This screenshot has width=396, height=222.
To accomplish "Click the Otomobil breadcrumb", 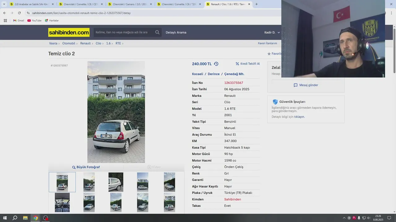I will 69,43.
